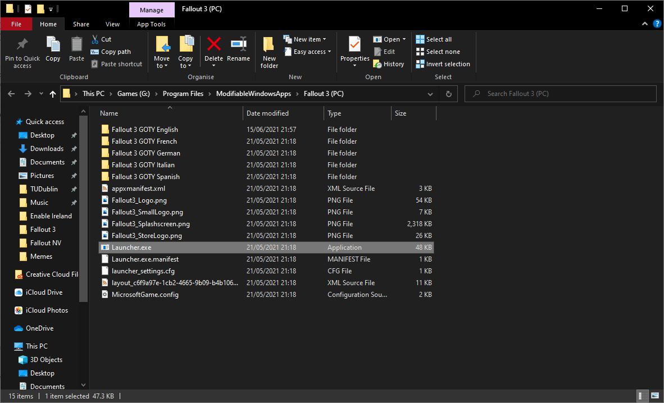
Task: Navigate to This PC in address bar
Action: [x=93, y=94]
